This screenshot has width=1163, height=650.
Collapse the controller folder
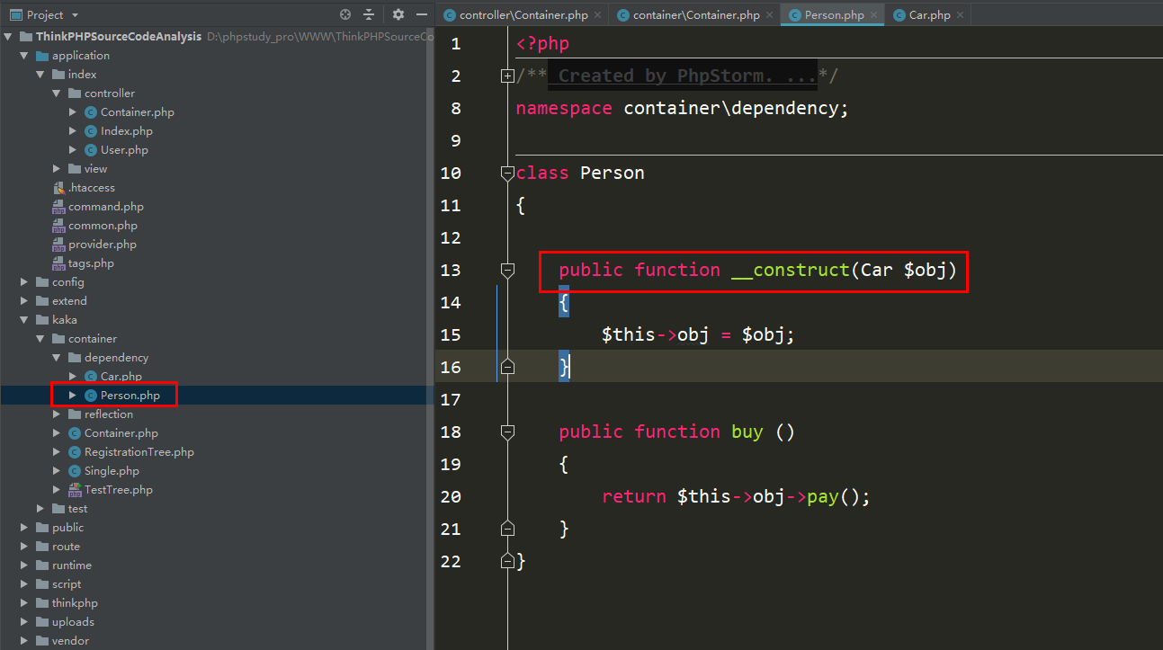click(57, 93)
